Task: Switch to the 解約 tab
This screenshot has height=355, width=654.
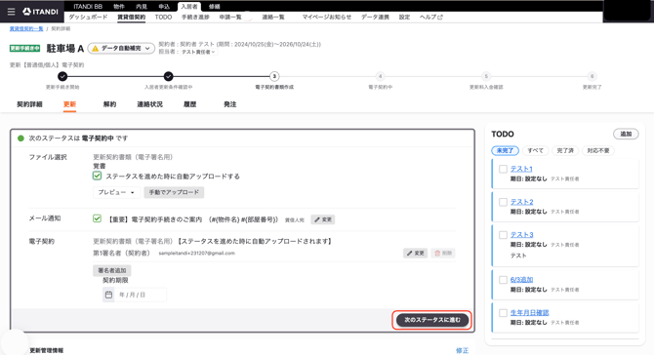Action: pyautogui.click(x=109, y=104)
